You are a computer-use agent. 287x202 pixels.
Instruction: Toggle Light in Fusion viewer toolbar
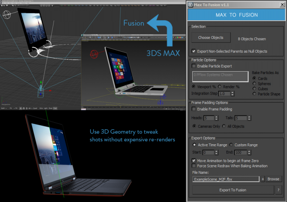[45, 108]
